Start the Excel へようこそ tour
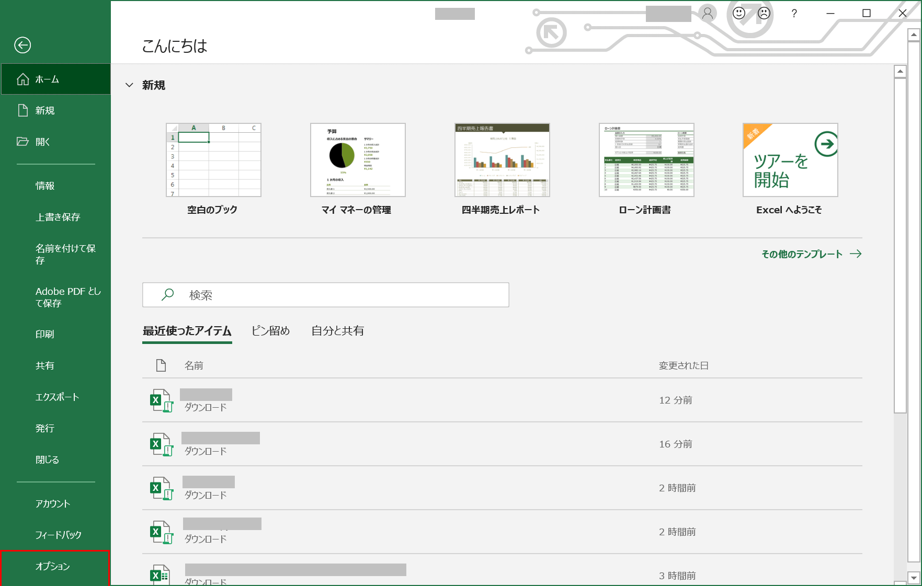Image resolution: width=922 pixels, height=586 pixels. pyautogui.click(x=790, y=169)
